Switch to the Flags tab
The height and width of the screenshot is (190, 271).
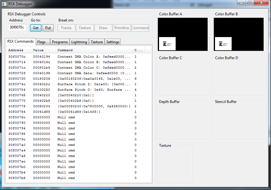tap(42, 42)
